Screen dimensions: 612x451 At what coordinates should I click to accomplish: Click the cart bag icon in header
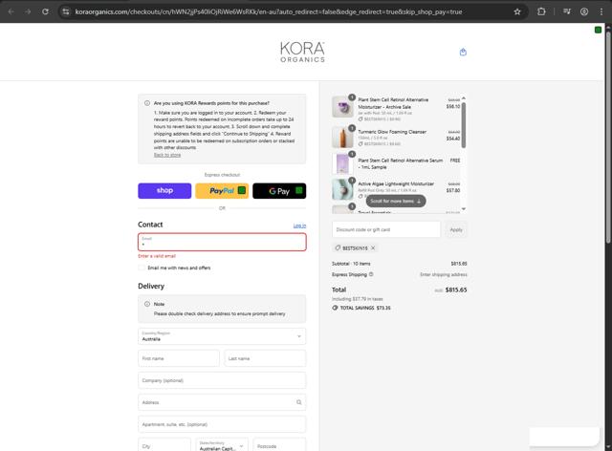click(x=463, y=52)
